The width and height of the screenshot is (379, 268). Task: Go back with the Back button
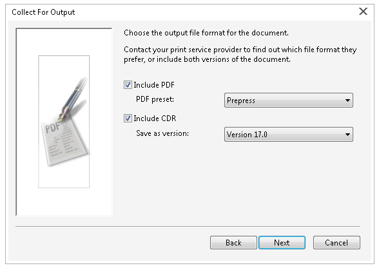coord(233,243)
